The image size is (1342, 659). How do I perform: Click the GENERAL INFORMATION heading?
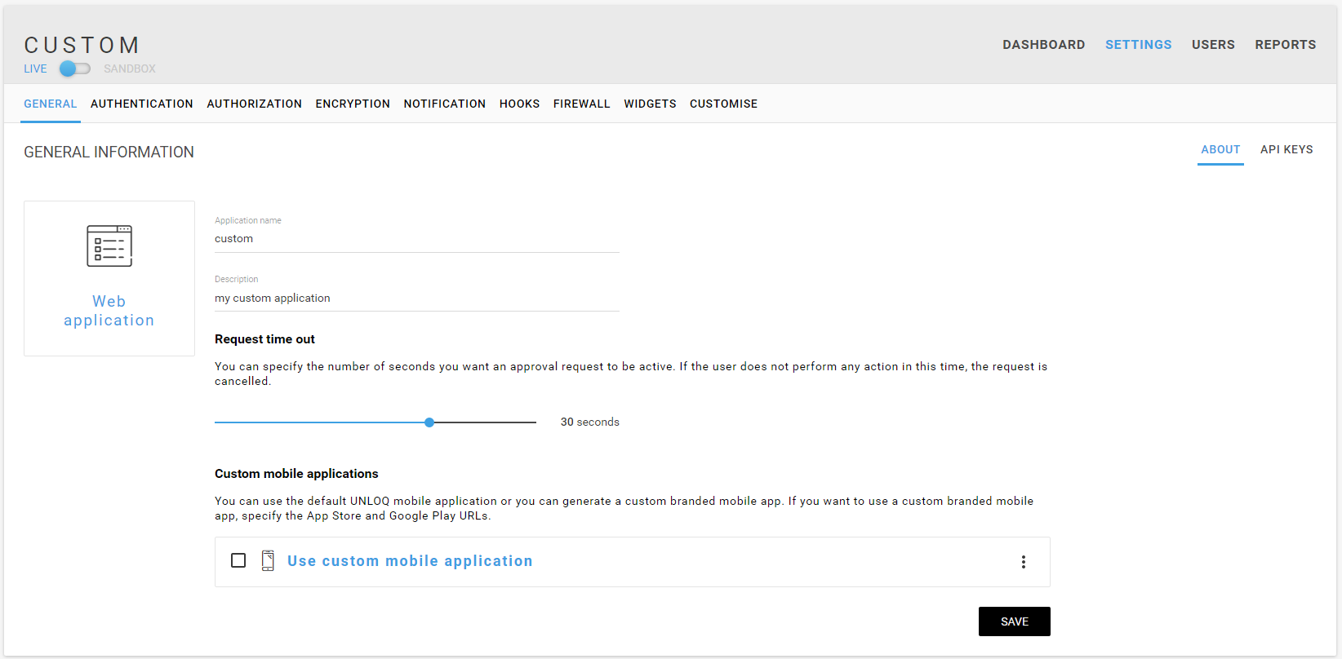109,152
